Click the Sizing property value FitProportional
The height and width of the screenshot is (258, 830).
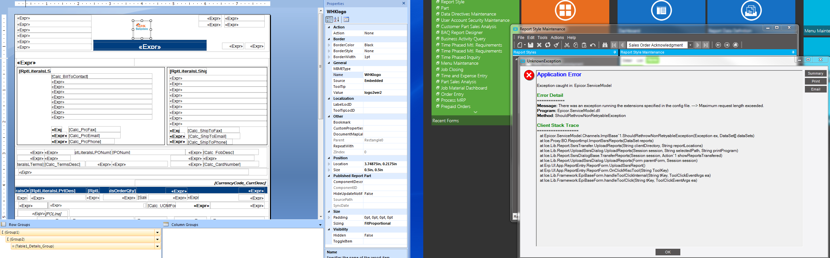385,223
